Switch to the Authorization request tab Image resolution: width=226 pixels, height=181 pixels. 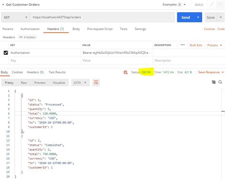[x=30, y=29]
